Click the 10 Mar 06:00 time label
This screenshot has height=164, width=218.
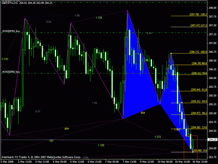pyautogui.click(x=165, y=162)
